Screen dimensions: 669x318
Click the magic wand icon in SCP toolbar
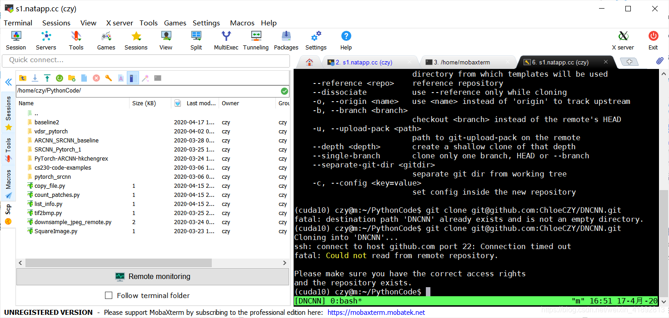tap(145, 78)
